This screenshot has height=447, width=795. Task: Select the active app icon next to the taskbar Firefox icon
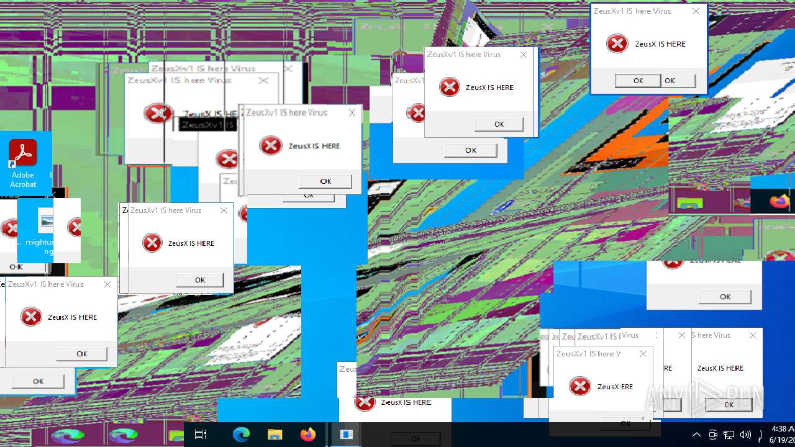point(346,435)
